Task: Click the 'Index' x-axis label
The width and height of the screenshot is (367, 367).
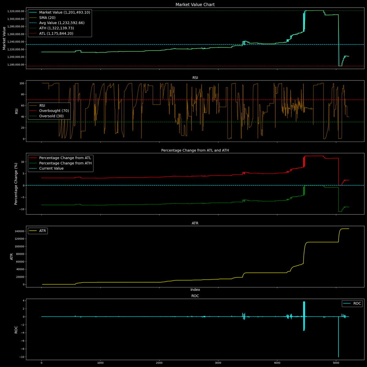Action: [x=195, y=290]
